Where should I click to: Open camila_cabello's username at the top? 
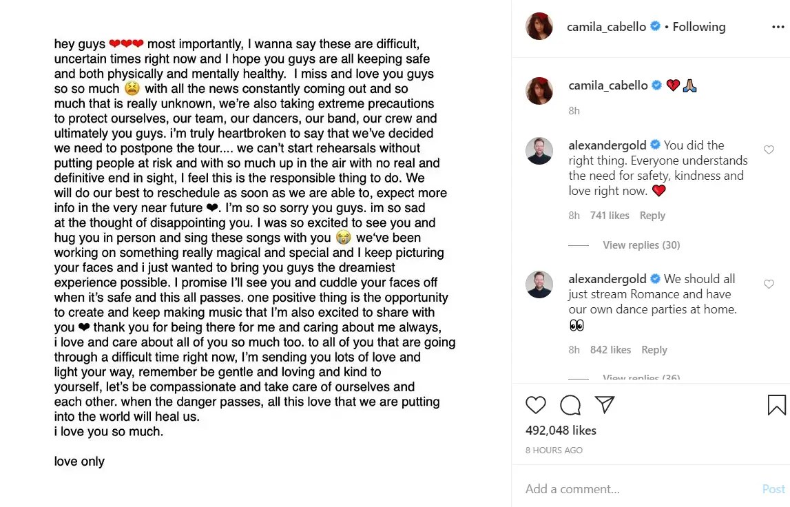click(607, 26)
